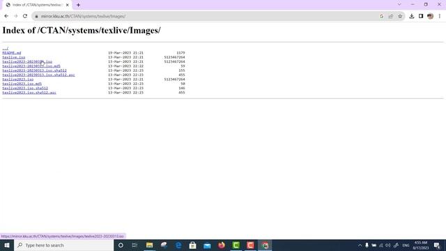Open texlive2023.iso.md5 link
Viewport: 446px width, 251px height.
22,84
